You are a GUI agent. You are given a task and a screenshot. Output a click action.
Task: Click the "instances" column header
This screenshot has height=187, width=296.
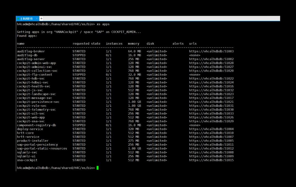pos(114,44)
